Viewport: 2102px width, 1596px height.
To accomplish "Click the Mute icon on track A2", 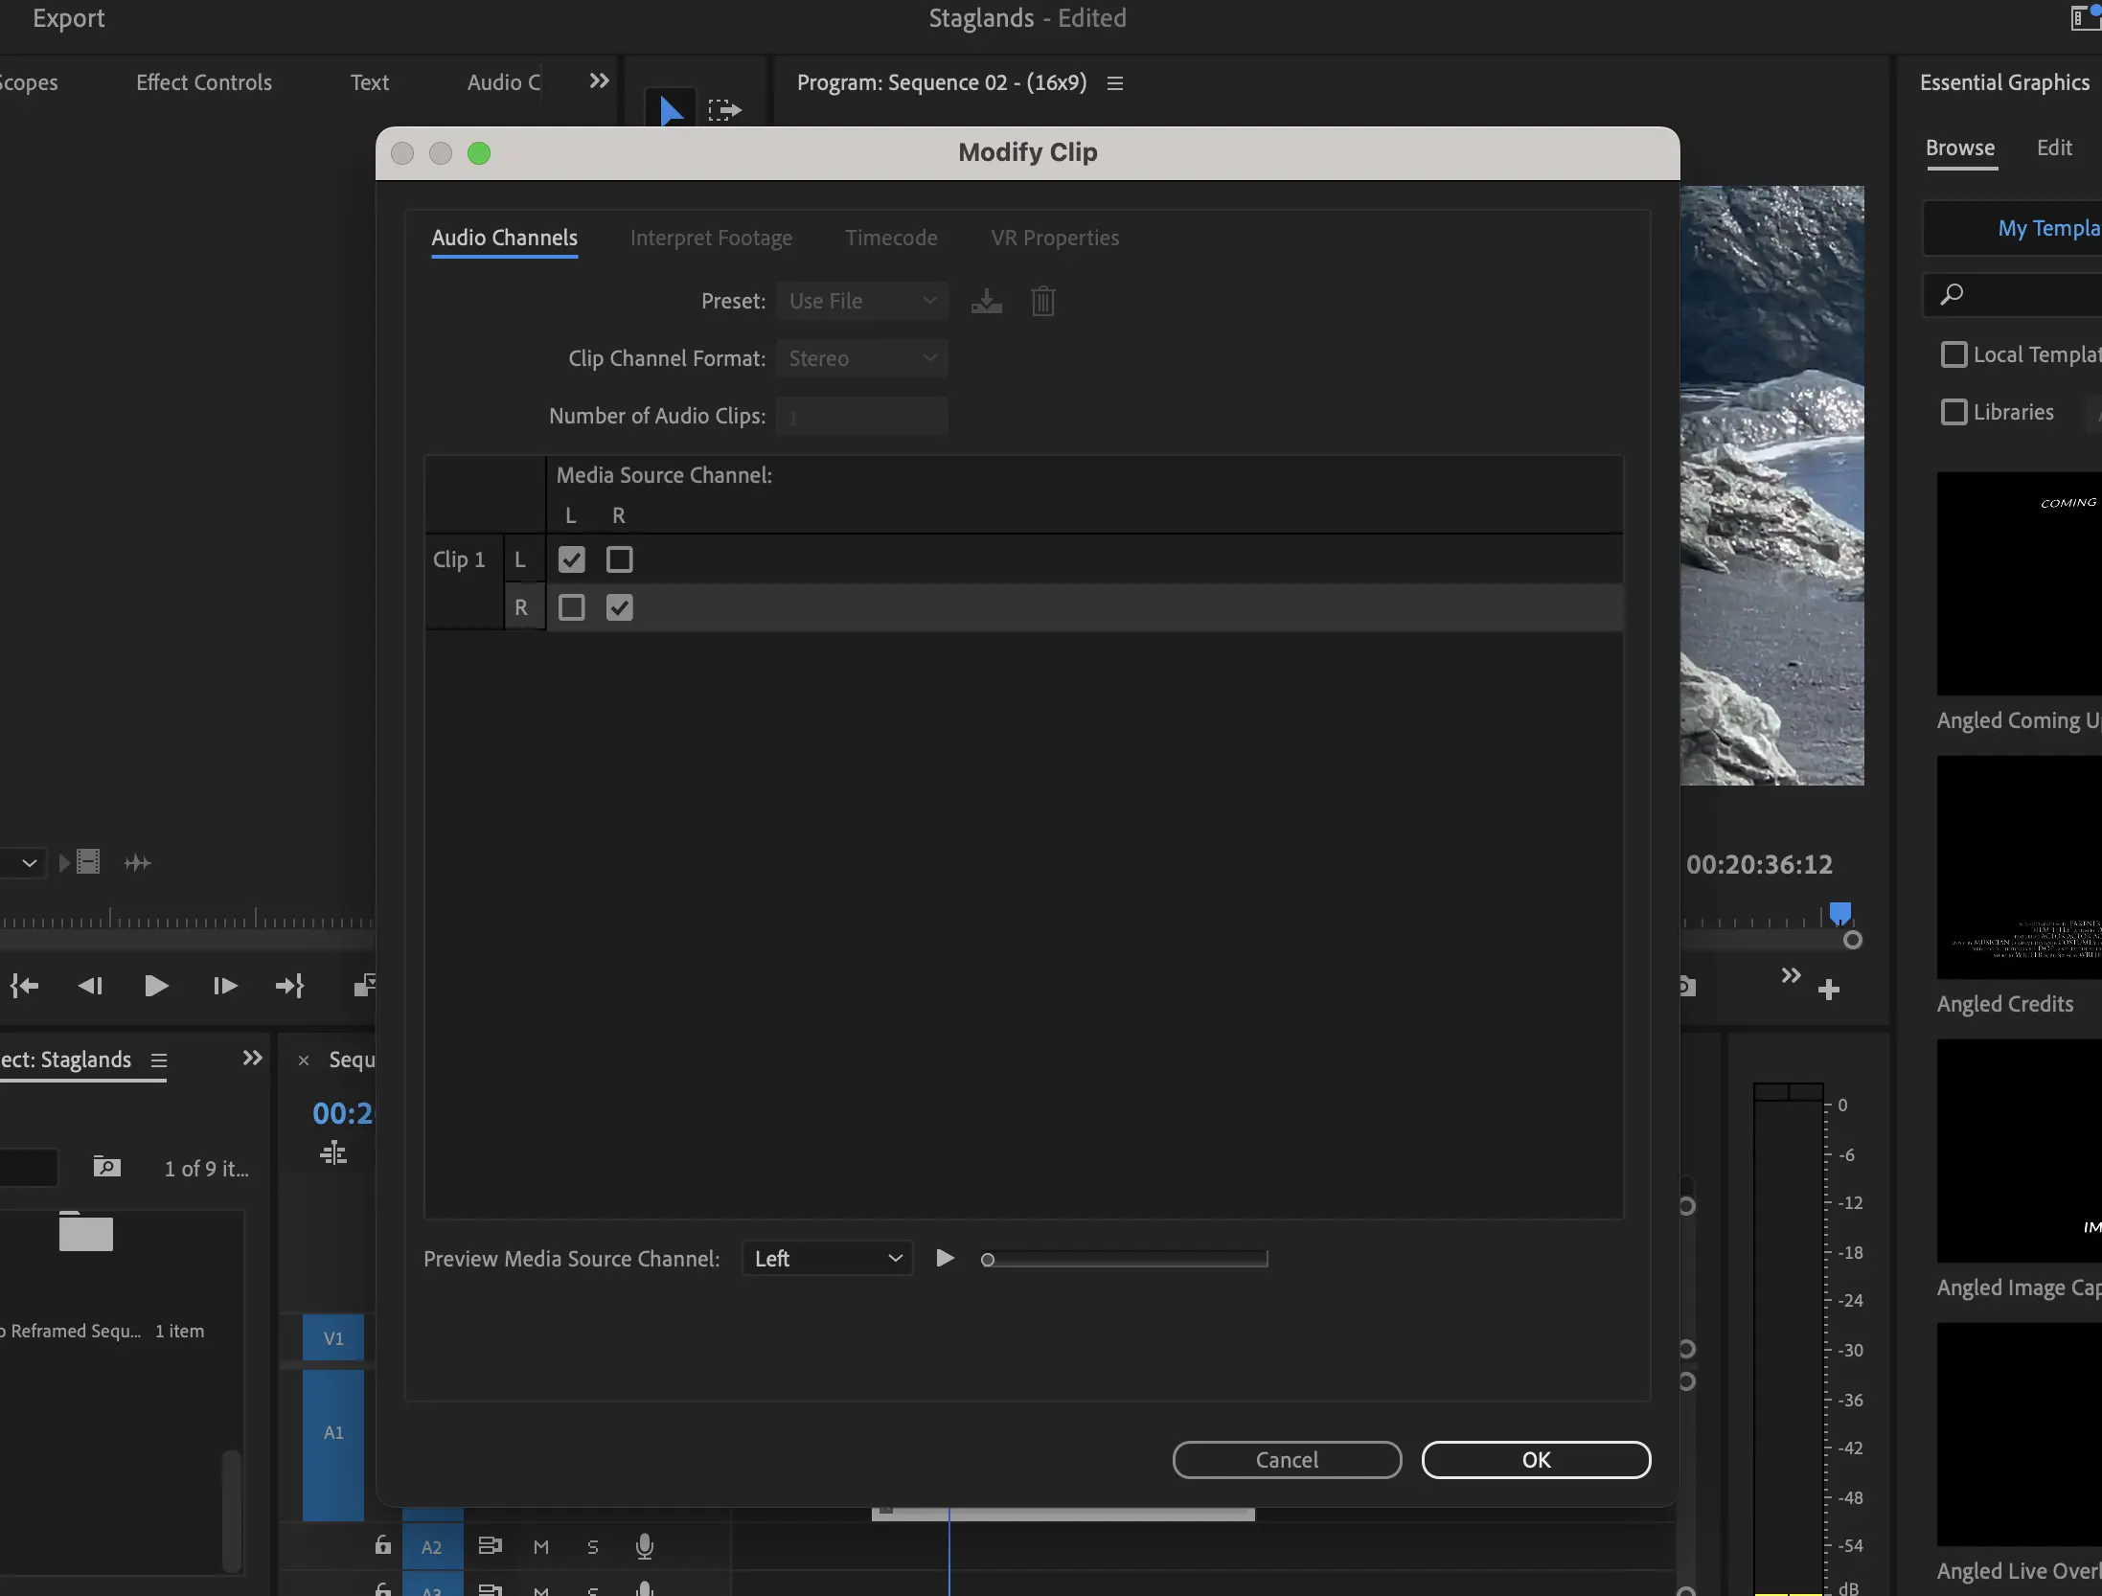I will click(541, 1545).
